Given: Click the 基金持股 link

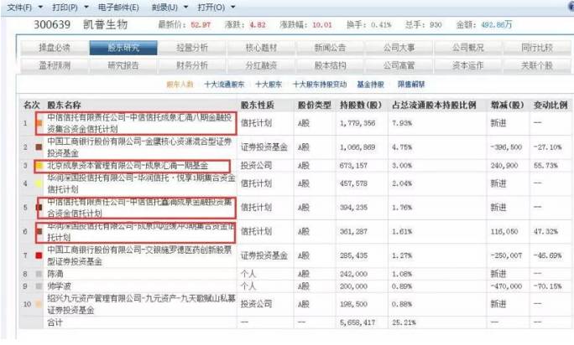Looking at the screenshot, I should (370, 85).
